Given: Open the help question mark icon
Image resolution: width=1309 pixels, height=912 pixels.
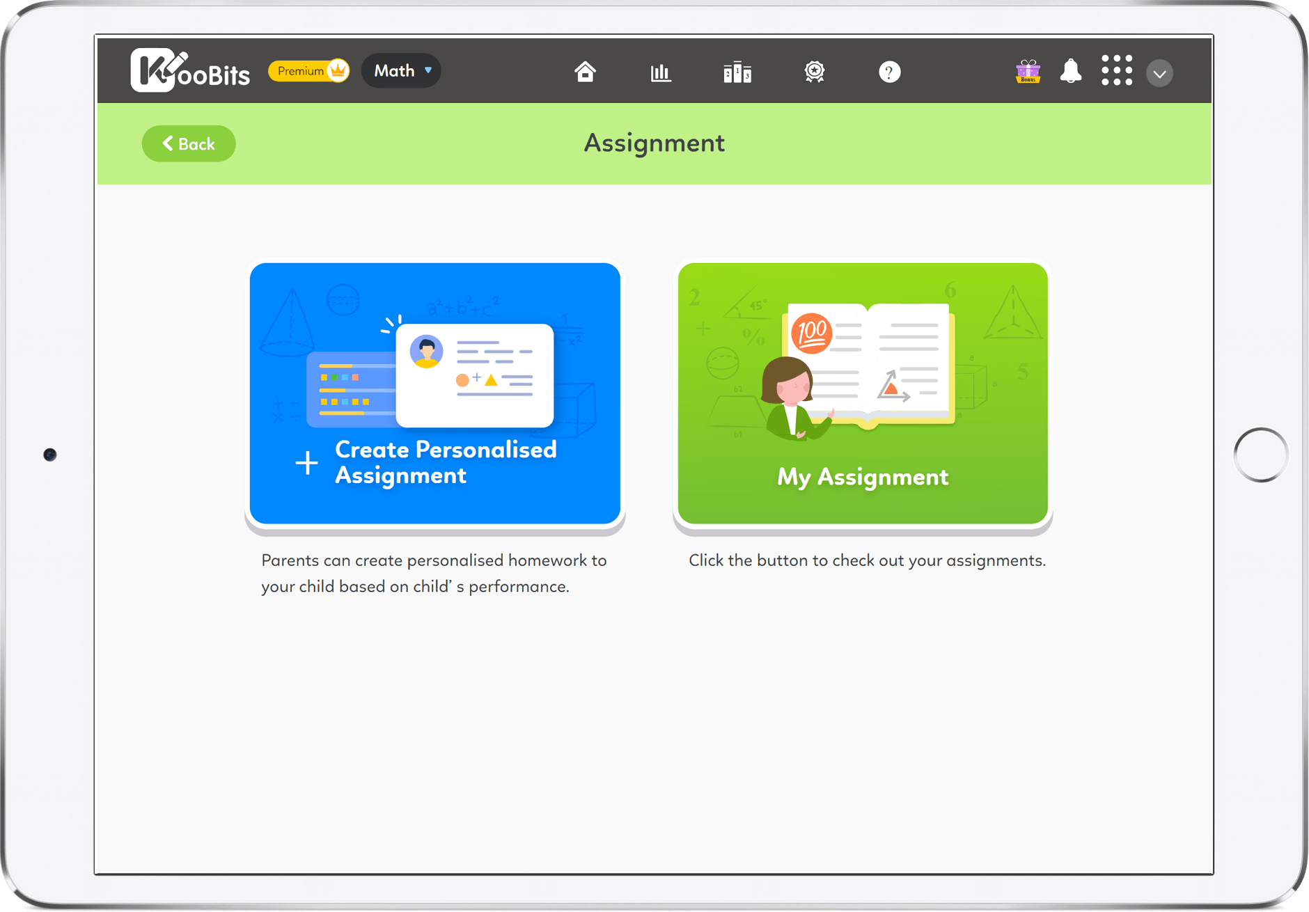Looking at the screenshot, I should point(889,72).
